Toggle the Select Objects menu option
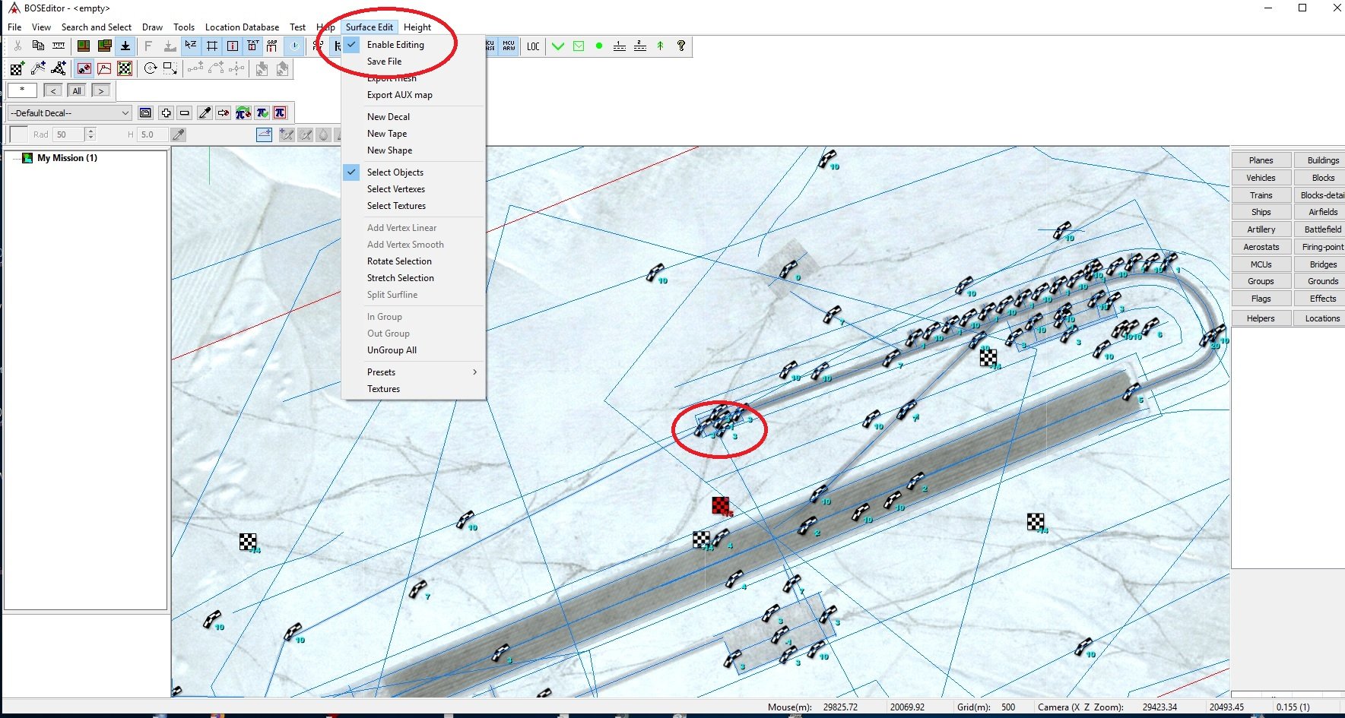1345x718 pixels. [x=395, y=172]
